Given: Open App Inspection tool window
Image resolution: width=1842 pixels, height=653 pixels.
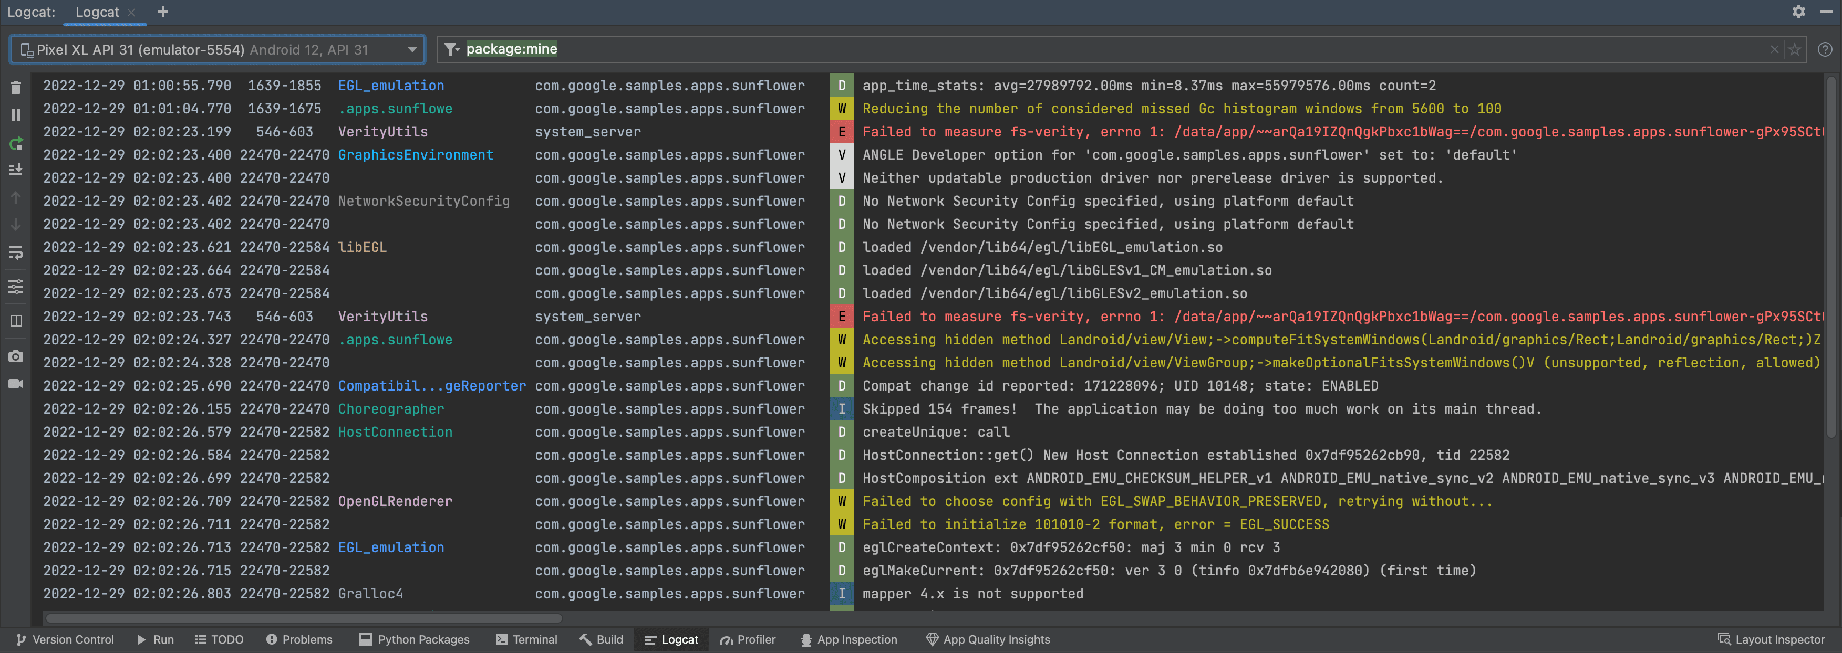Looking at the screenshot, I should [848, 639].
